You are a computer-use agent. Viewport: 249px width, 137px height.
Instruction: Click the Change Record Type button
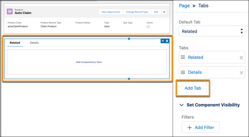137,12
